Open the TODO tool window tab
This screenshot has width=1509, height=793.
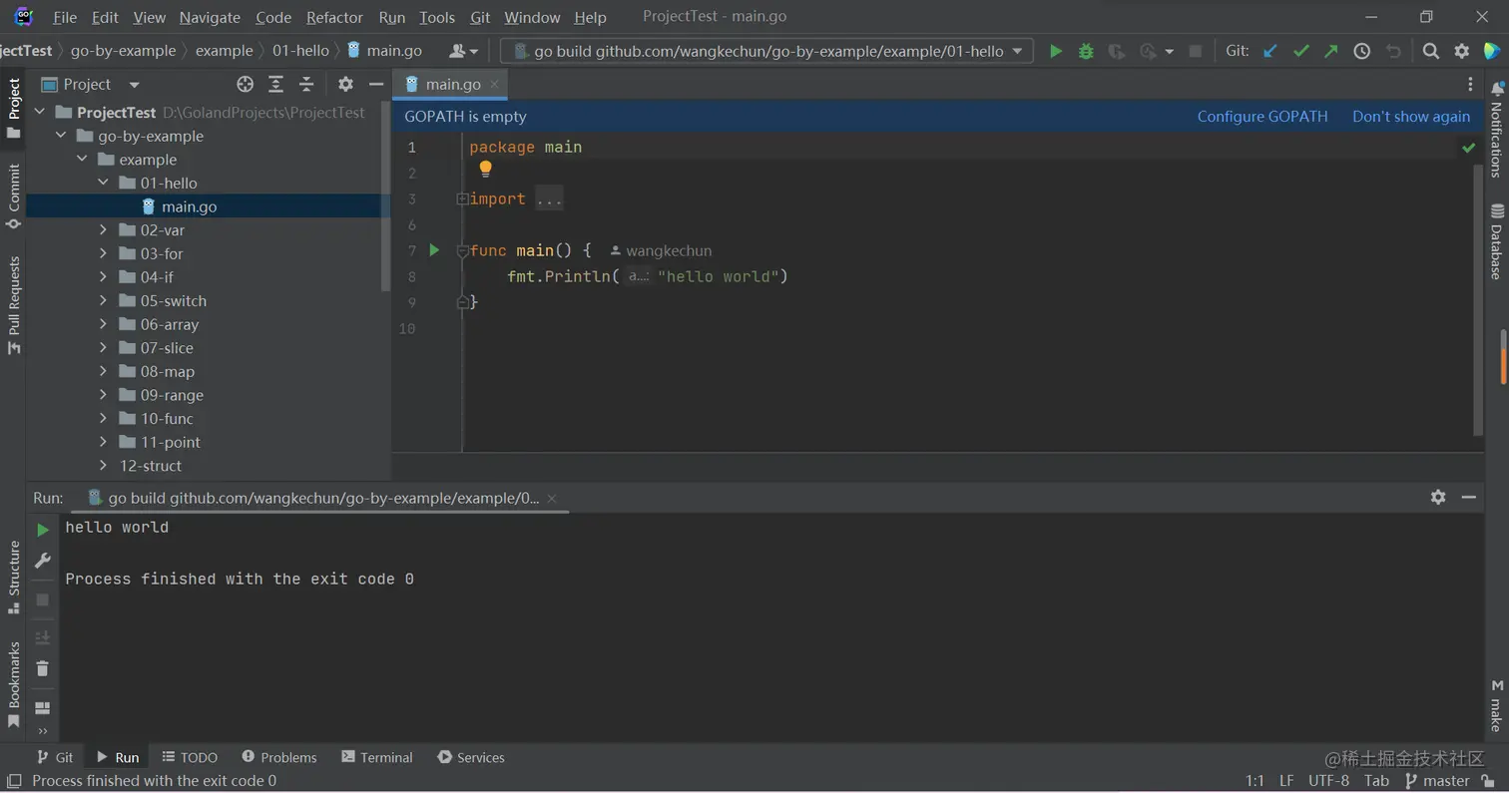point(190,757)
